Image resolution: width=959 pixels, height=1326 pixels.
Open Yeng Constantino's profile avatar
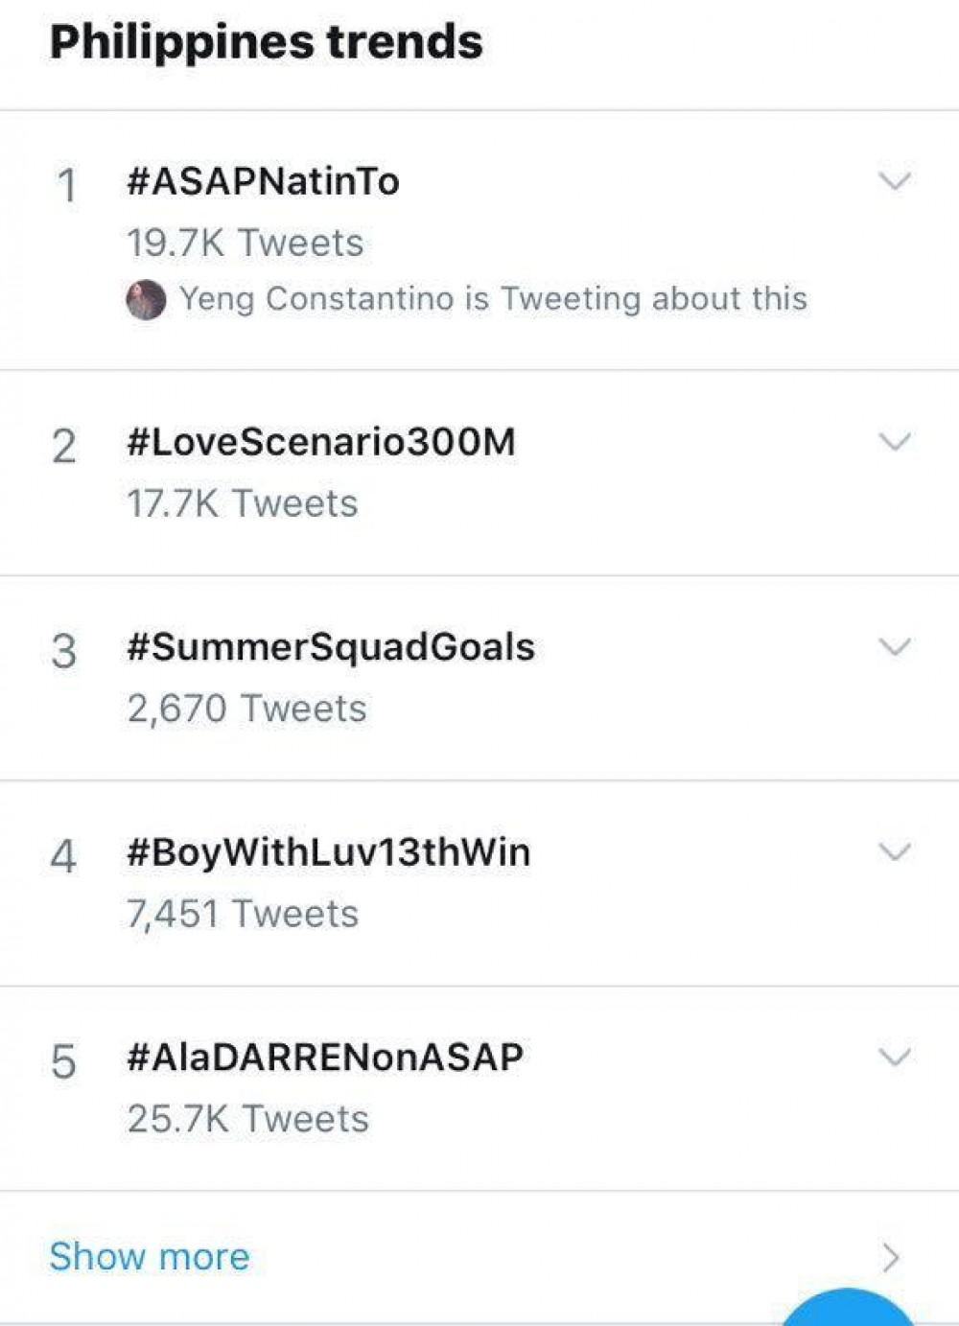pos(146,299)
